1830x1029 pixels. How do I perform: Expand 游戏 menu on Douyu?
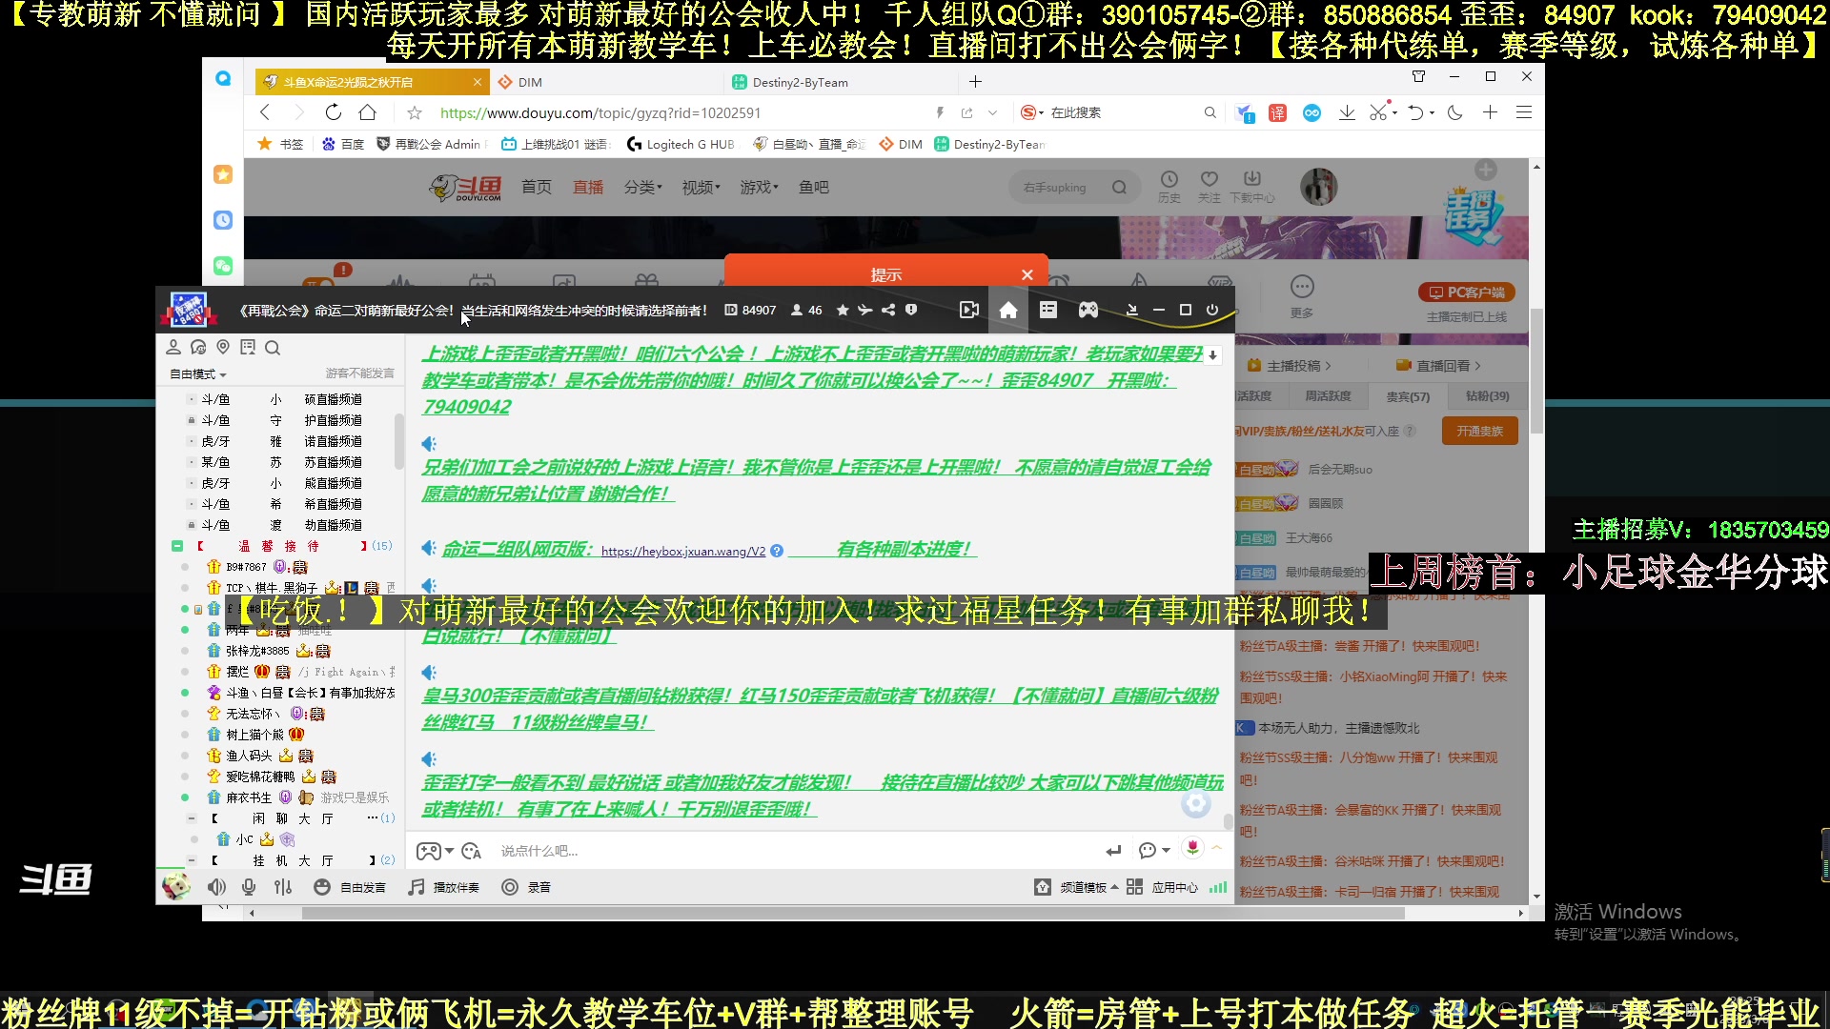point(760,187)
